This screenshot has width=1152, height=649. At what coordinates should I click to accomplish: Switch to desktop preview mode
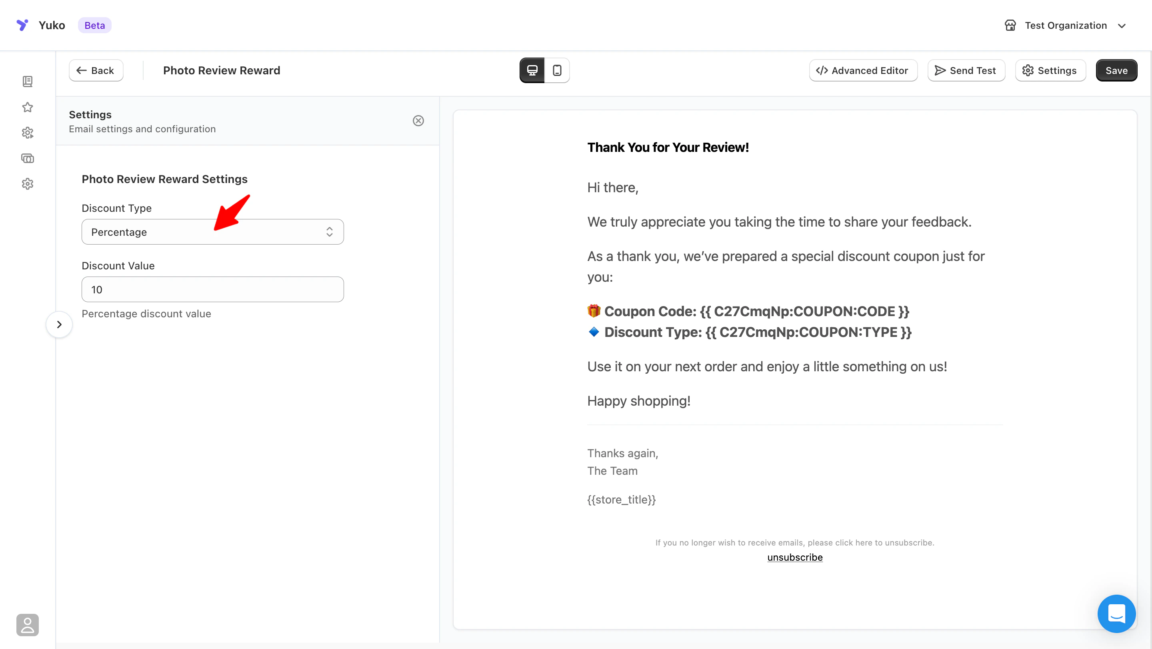click(x=532, y=71)
